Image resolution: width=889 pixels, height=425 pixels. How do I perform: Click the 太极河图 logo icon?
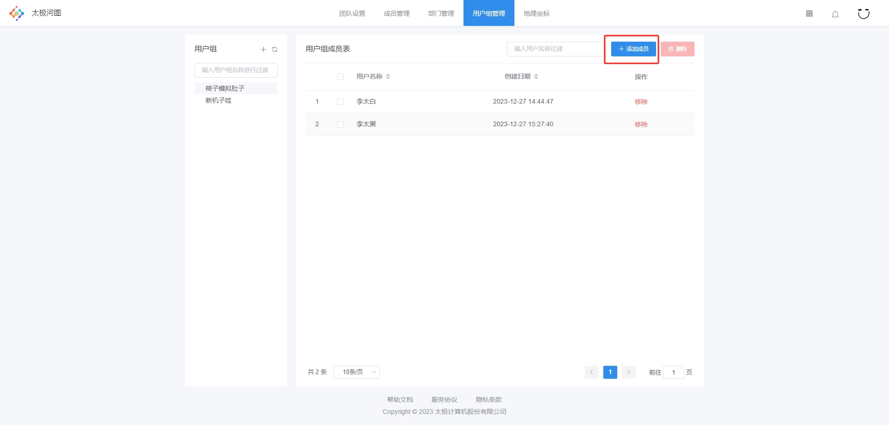[x=17, y=13]
